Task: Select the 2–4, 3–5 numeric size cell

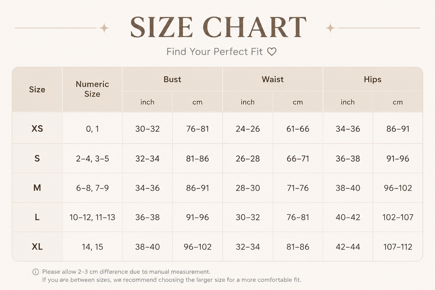Action: pos(92,158)
